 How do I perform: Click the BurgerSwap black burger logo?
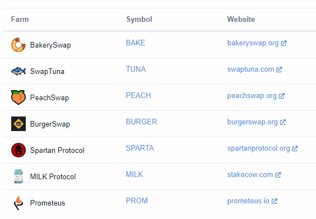18,124
